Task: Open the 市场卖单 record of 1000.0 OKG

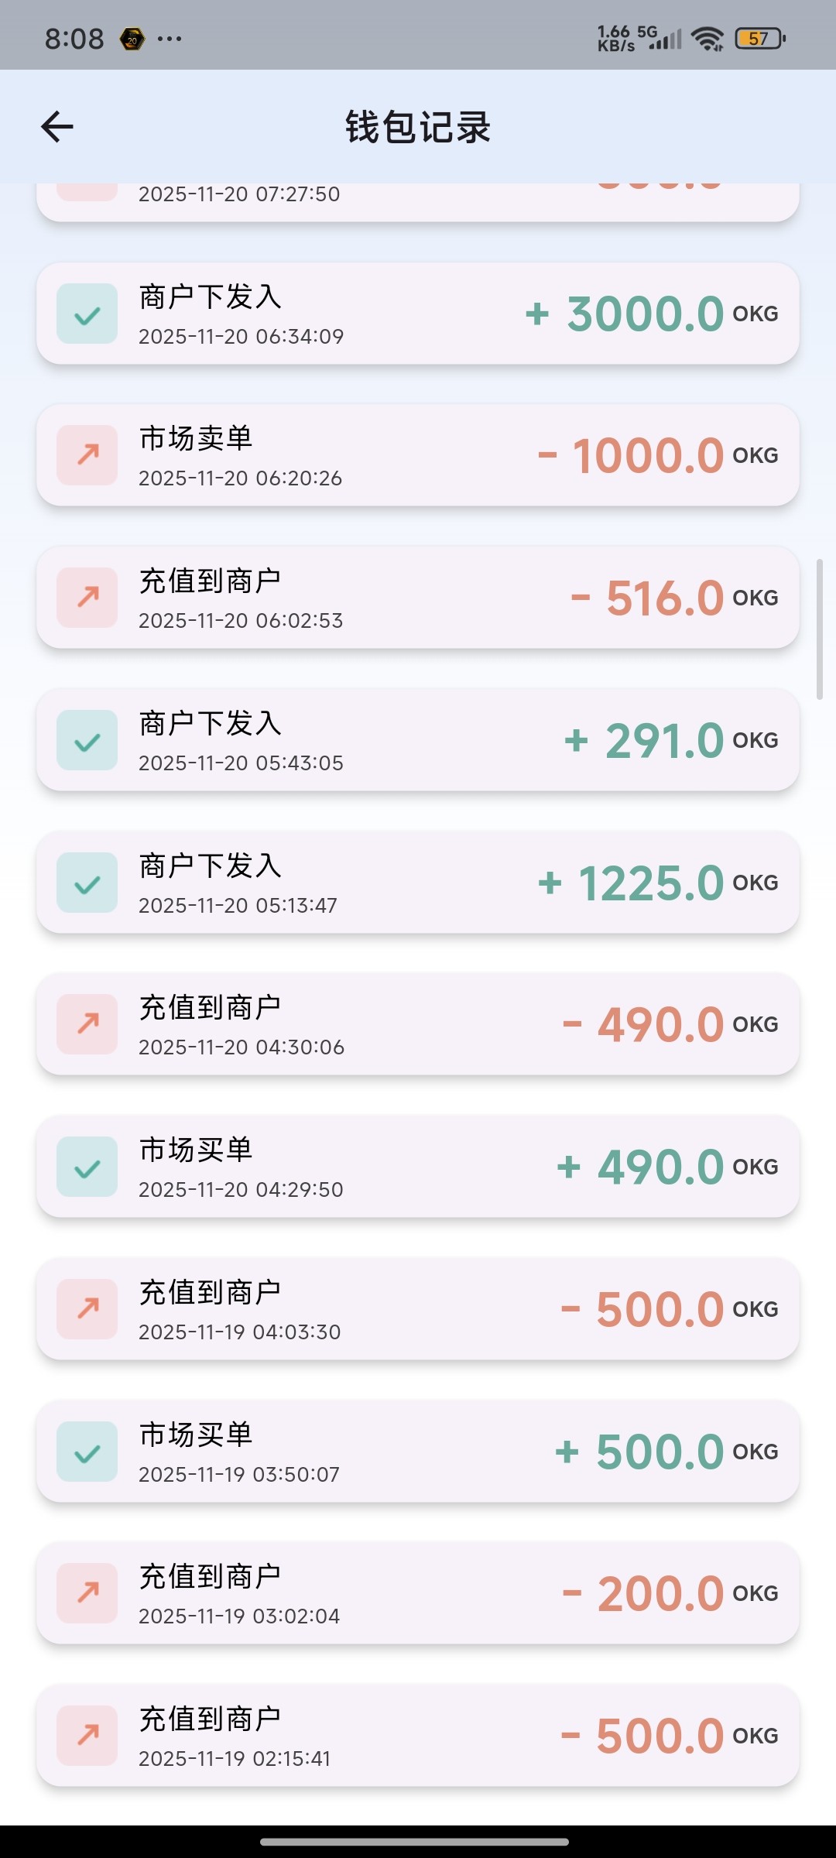Action: coord(418,455)
